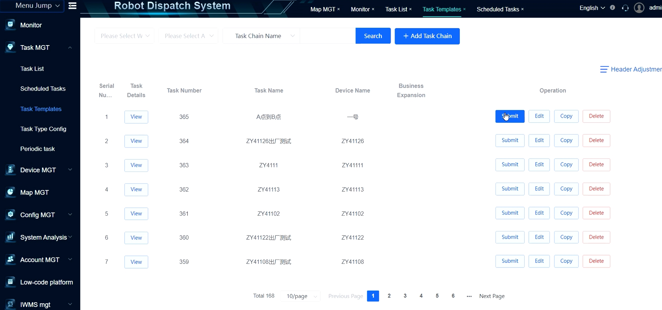Expand the System Analysis menu

click(x=70, y=237)
